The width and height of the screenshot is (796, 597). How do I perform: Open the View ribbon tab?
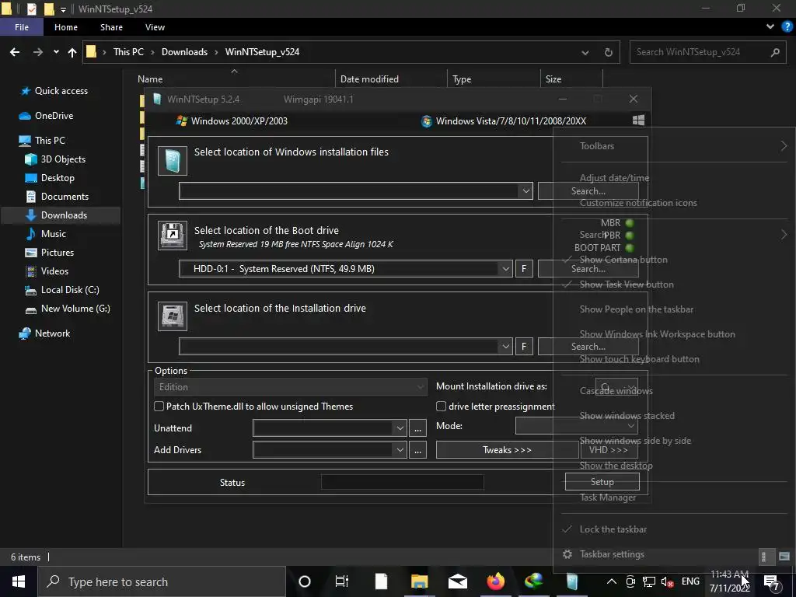155,27
